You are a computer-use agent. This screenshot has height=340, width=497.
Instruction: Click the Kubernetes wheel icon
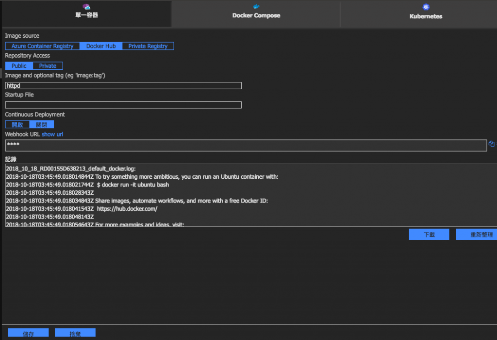[426, 7]
